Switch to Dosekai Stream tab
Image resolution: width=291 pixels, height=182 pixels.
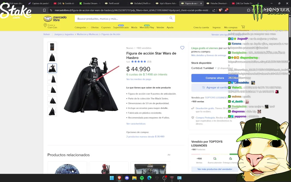click(x=90, y=3)
